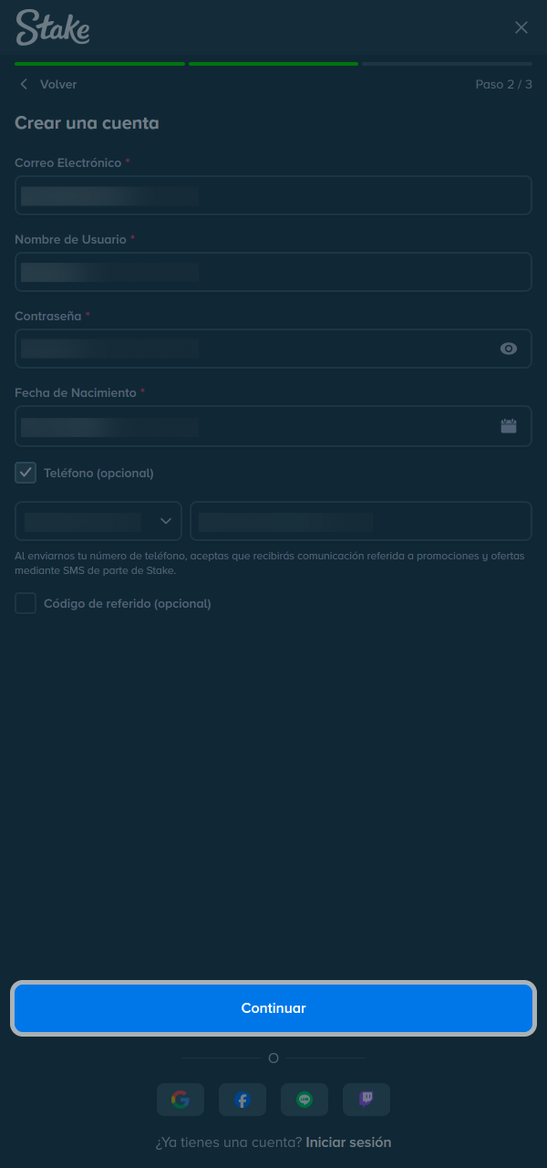Open Iniciar sesión link
Image resolution: width=547 pixels, height=1168 pixels.
click(x=348, y=1142)
